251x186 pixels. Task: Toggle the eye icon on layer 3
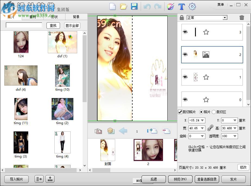click(x=185, y=32)
